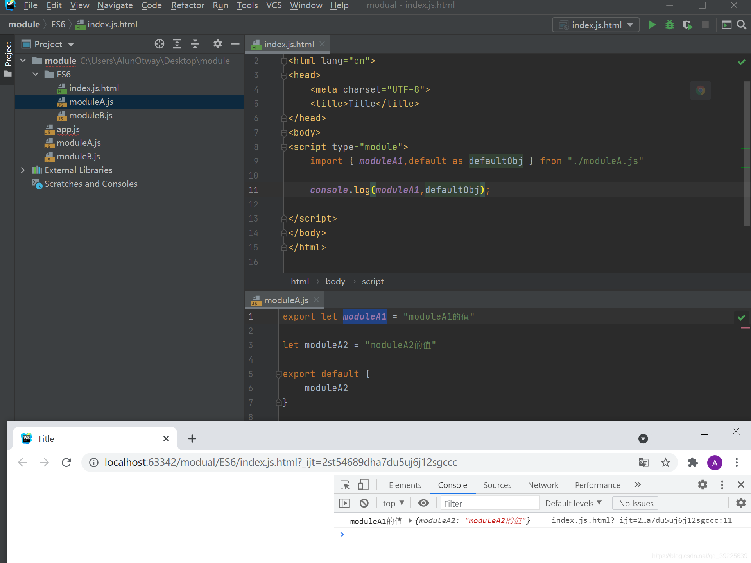The height and width of the screenshot is (563, 751).
Task: Open Project panel settings gear
Action: point(217,44)
